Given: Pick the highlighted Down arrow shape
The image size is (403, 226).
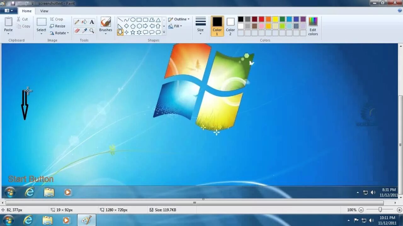Looking at the screenshot, I should click(x=120, y=32).
